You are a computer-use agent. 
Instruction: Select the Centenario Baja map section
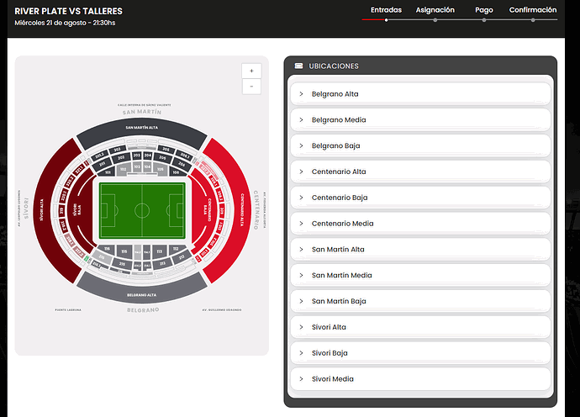201,210
